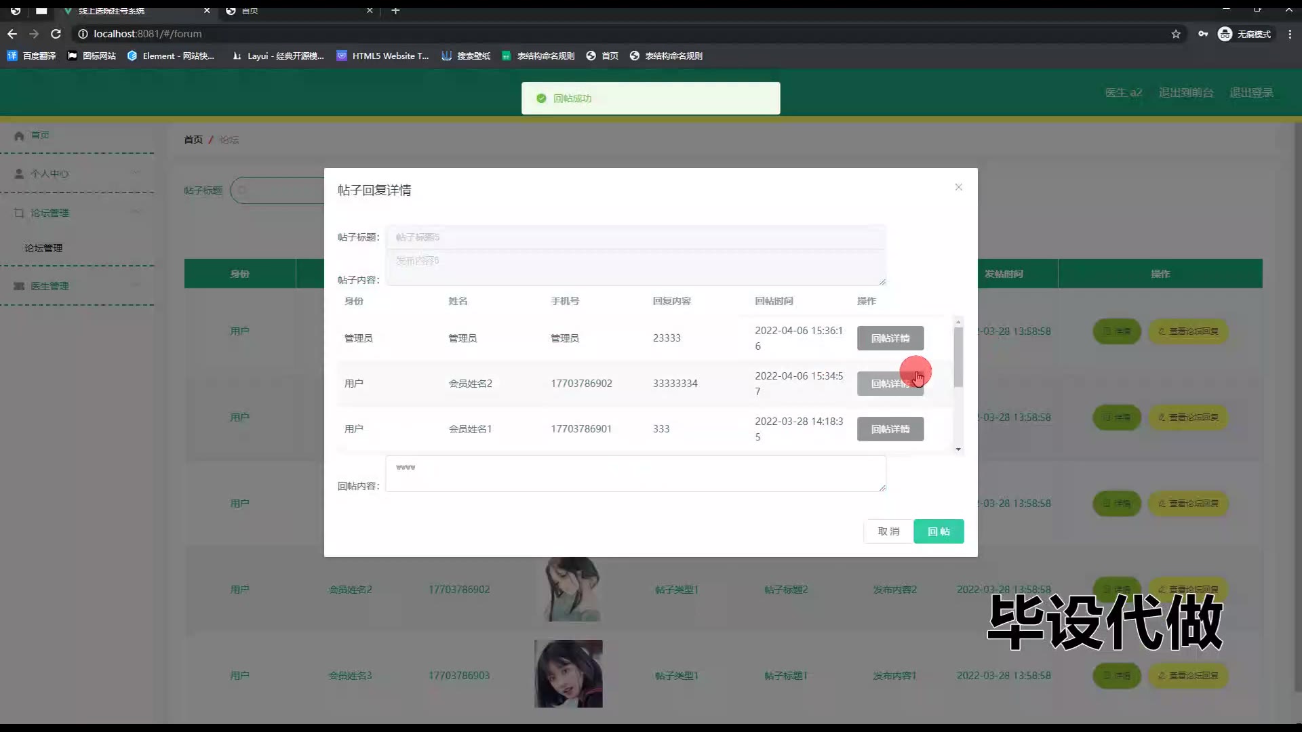This screenshot has height=732, width=1302.
Task: Click the reply list scrollbar down arrow
Action: click(958, 449)
